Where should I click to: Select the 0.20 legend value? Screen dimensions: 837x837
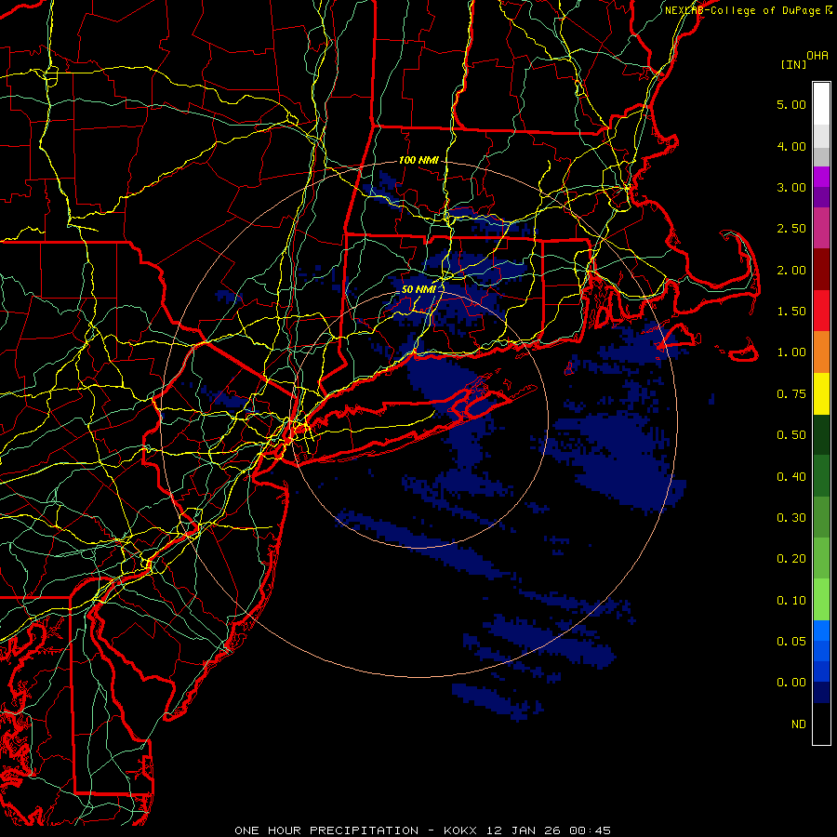791,559
